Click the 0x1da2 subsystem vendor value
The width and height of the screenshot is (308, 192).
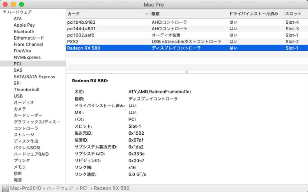[136, 147]
